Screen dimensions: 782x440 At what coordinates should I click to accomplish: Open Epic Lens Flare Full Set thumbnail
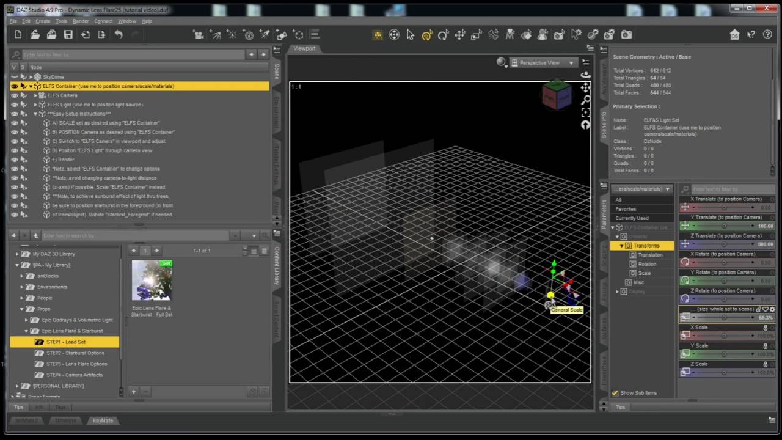(152, 280)
